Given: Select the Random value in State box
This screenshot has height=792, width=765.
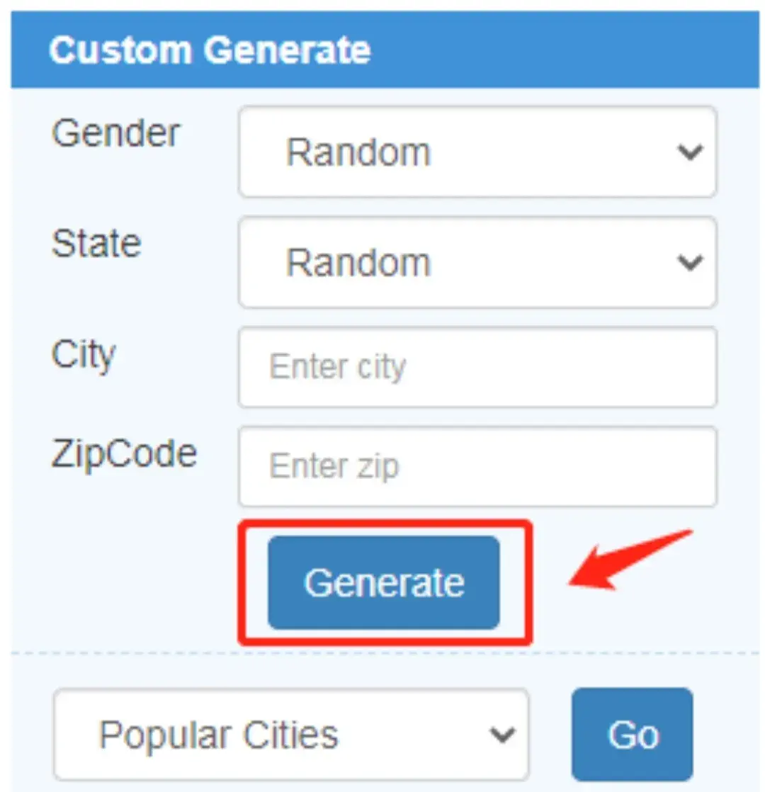Looking at the screenshot, I should tap(358, 263).
